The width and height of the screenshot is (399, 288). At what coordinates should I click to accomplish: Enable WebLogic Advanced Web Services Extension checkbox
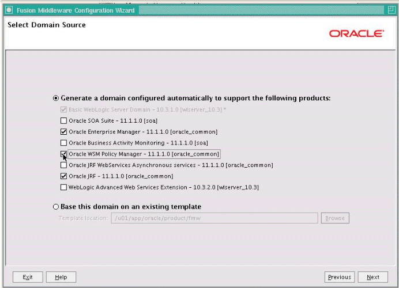click(63, 187)
